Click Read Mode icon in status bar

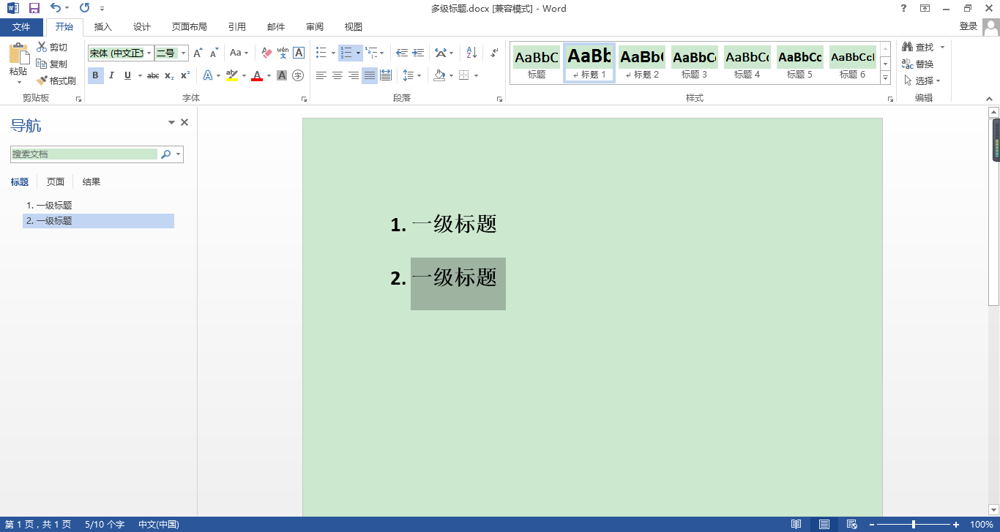click(x=796, y=525)
